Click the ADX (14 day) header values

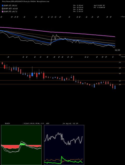70,123
